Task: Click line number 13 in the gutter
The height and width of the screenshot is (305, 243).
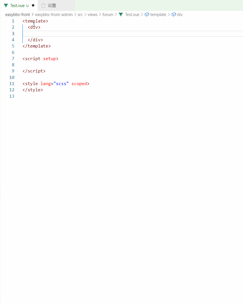Action: (12, 96)
